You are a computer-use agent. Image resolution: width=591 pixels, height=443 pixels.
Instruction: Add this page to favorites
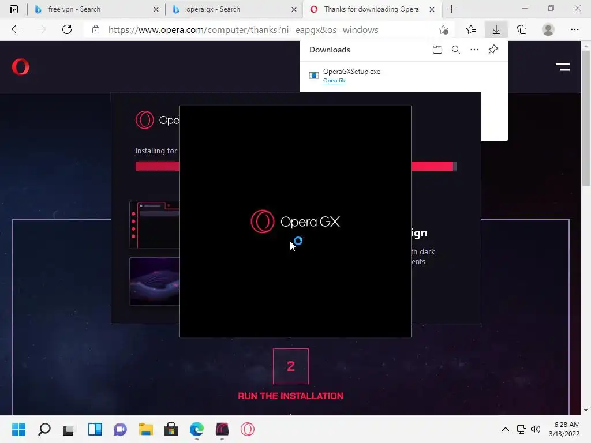pos(444,30)
